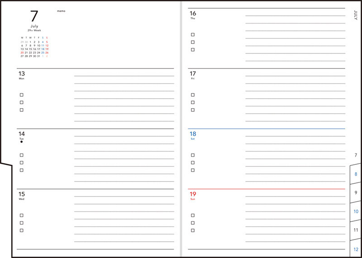Mark the top checkbox under 15 Wed
This screenshot has width=362, height=258.
tap(21, 215)
